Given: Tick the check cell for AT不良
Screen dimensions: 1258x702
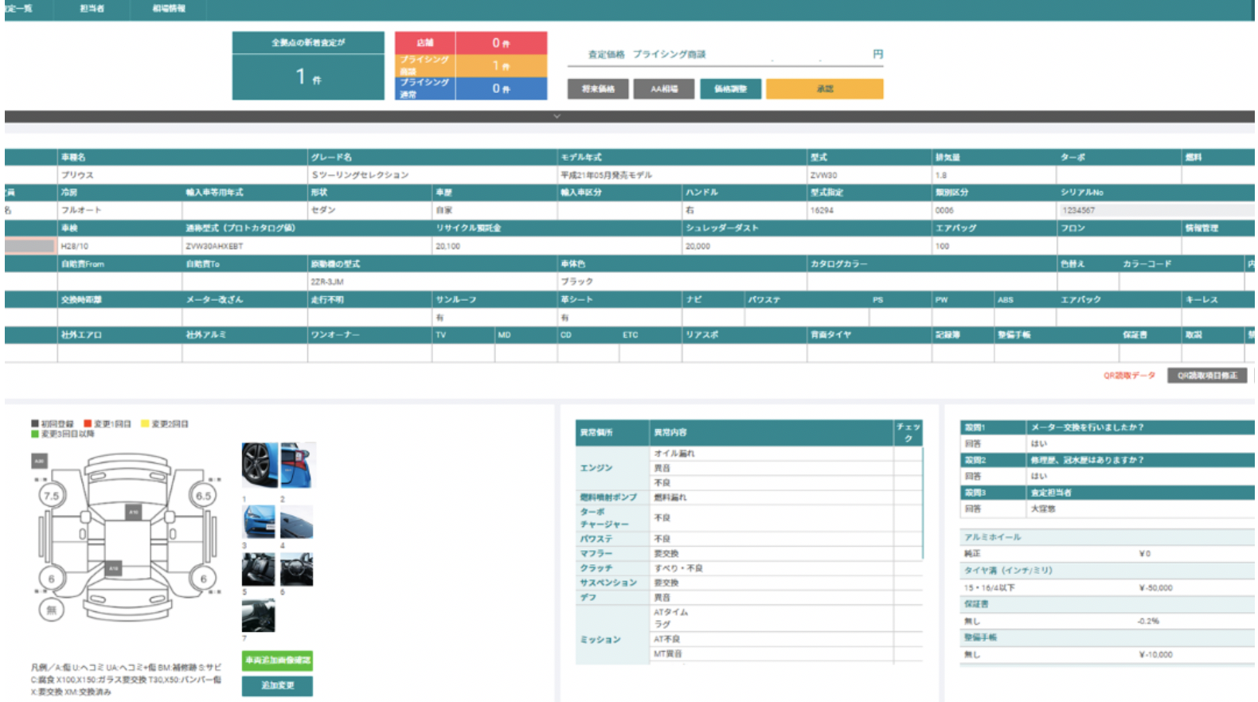Looking at the screenshot, I should 908,639.
